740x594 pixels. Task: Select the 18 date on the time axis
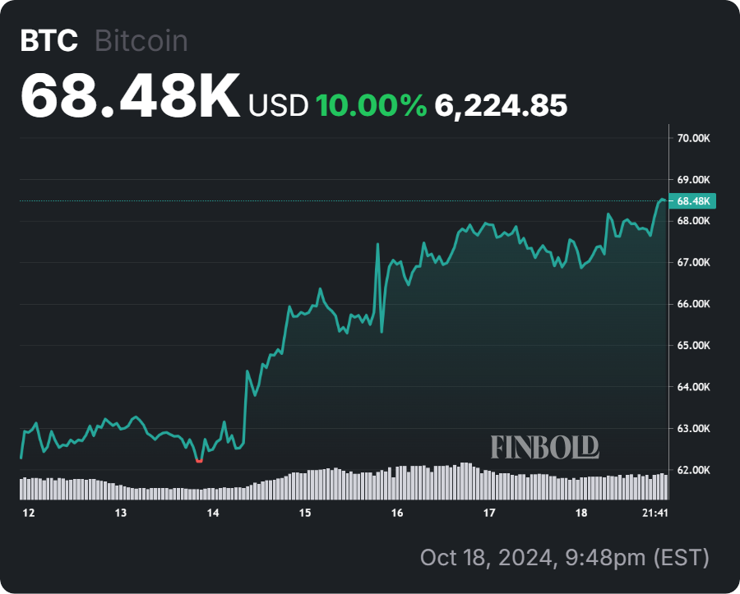tap(581, 513)
